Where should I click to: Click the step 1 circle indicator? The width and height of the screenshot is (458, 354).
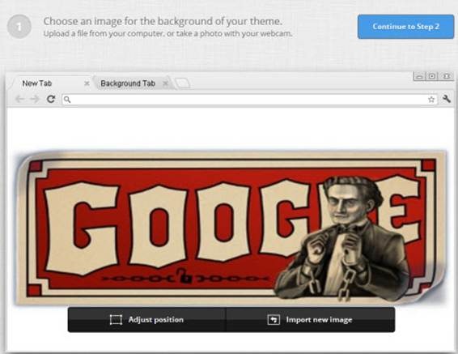(19, 27)
